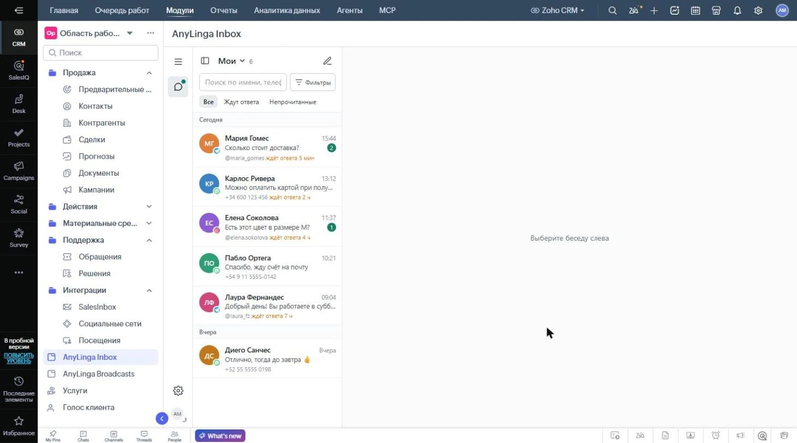Focus the conversation search field
Screen dimensions: 797x443
click(243, 82)
